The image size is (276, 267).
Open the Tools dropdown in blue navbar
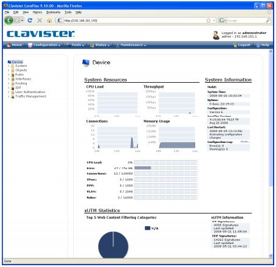click(x=76, y=45)
